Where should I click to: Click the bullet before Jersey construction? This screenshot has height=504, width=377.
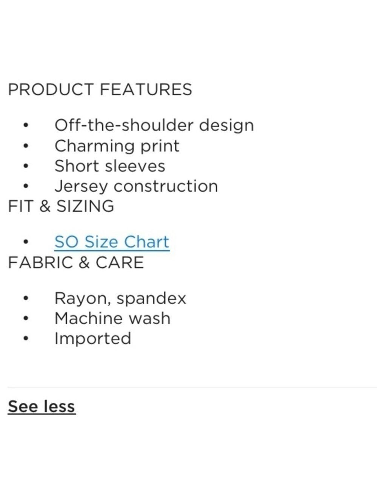[x=26, y=186]
